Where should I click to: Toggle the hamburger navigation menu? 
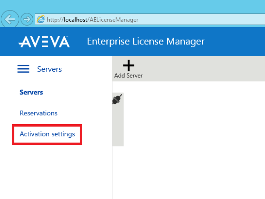(23, 69)
